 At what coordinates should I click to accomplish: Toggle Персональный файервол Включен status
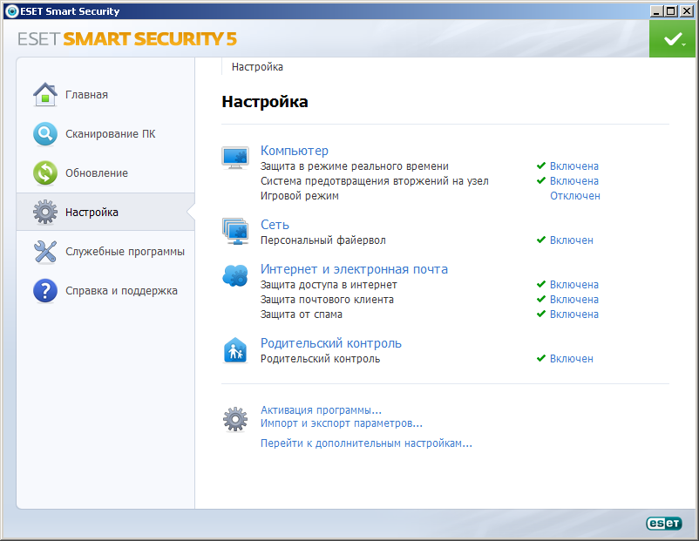point(572,240)
